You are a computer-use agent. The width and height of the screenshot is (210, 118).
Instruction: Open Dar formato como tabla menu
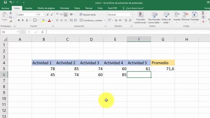(x=154, y=18)
